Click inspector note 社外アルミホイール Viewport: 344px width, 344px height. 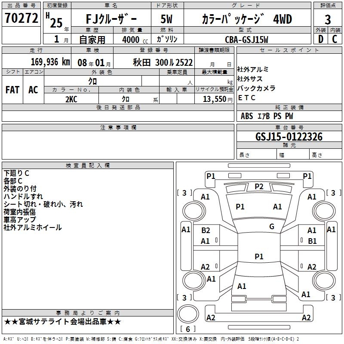click(33, 227)
